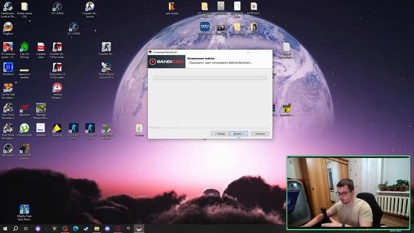Open the Spectrum desktop shortcut
The image size is (414, 233).
point(25,110)
